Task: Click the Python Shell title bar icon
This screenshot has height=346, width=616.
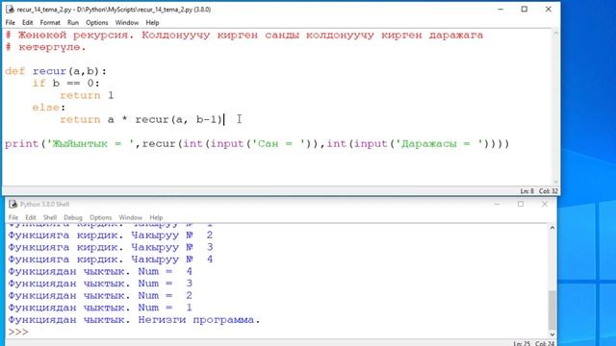Action: [x=13, y=204]
